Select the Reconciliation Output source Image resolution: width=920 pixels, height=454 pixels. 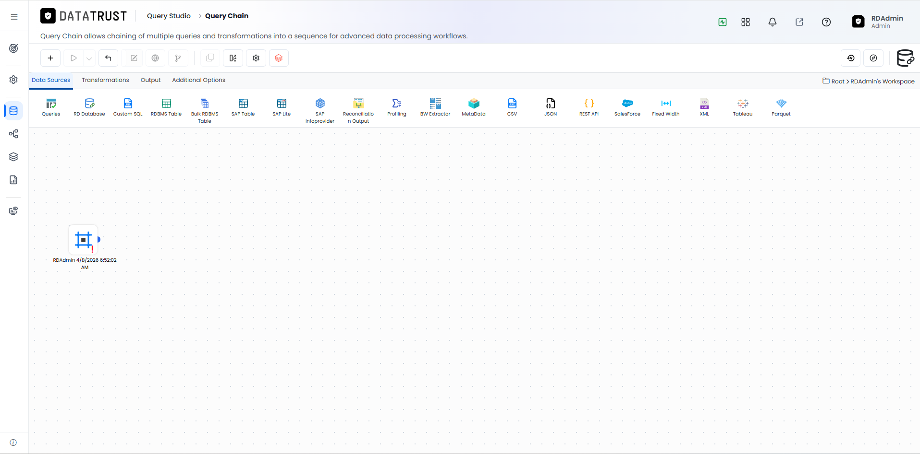pos(358,111)
